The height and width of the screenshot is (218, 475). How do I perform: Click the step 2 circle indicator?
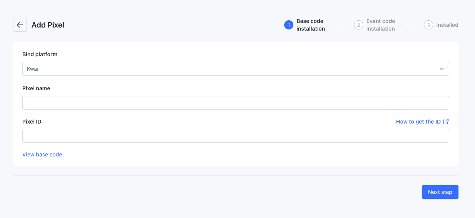click(359, 25)
